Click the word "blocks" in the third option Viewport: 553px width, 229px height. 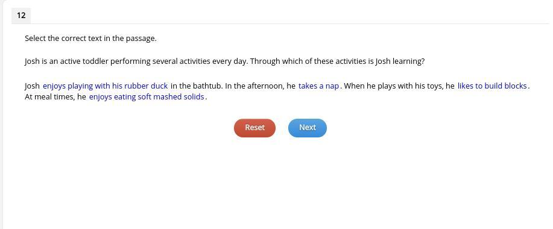point(516,86)
